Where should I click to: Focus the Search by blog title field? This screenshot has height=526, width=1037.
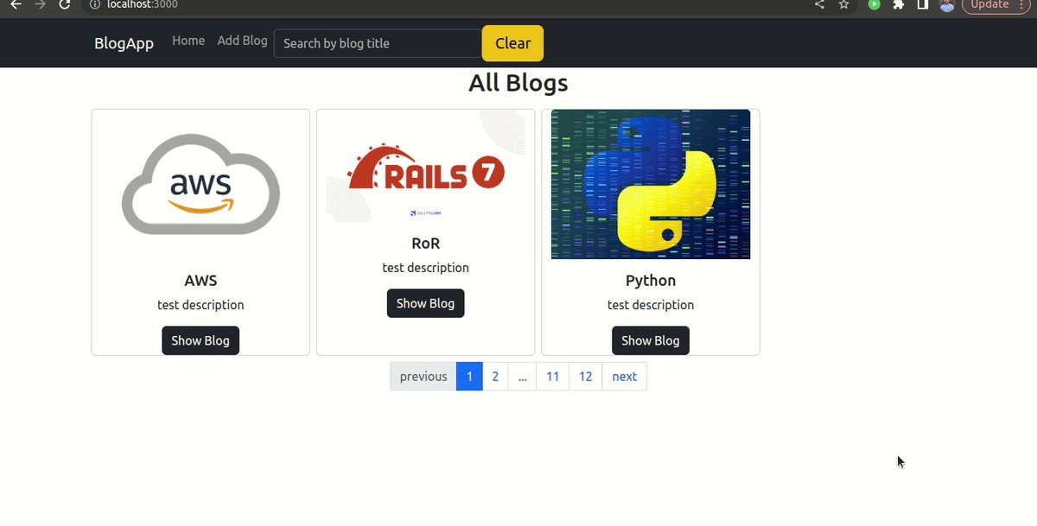378,43
